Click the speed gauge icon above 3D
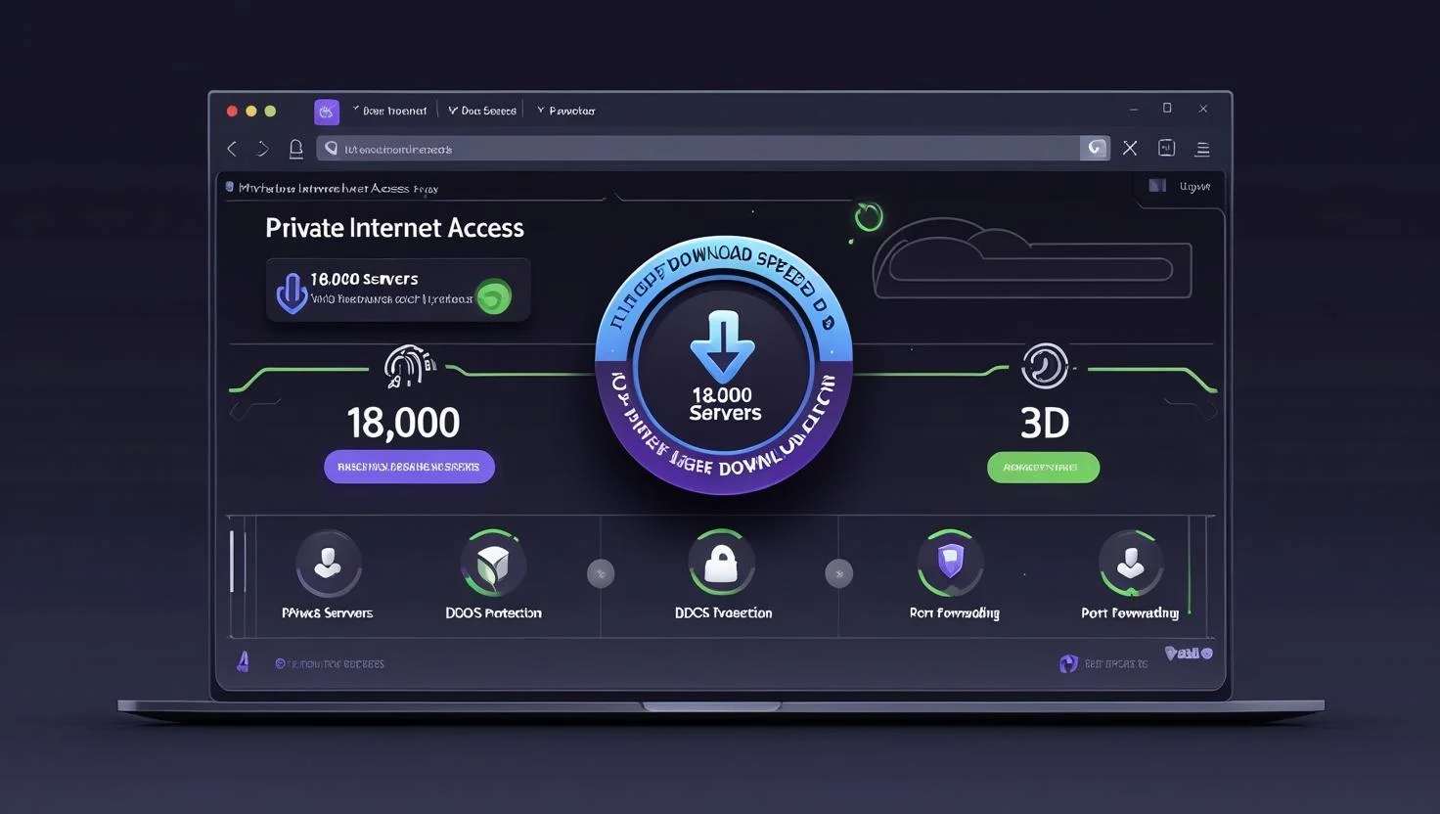This screenshot has height=814, width=1440. click(x=1044, y=367)
